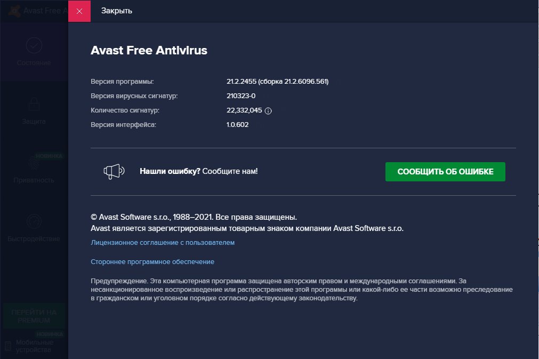
Task: Click the red X close button
Action: [79, 11]
